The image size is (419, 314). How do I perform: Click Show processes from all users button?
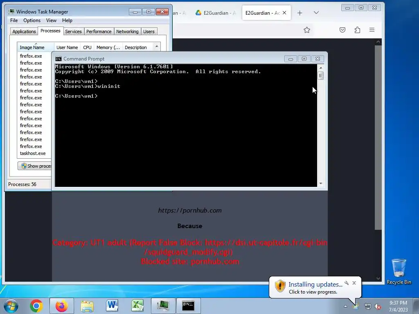click(35, 166)
